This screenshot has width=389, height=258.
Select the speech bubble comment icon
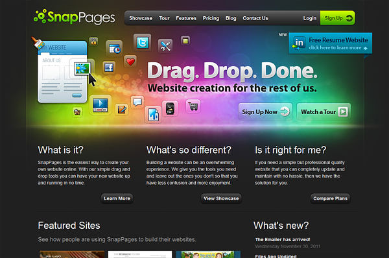pyautogui.click(x=137, y=102)
